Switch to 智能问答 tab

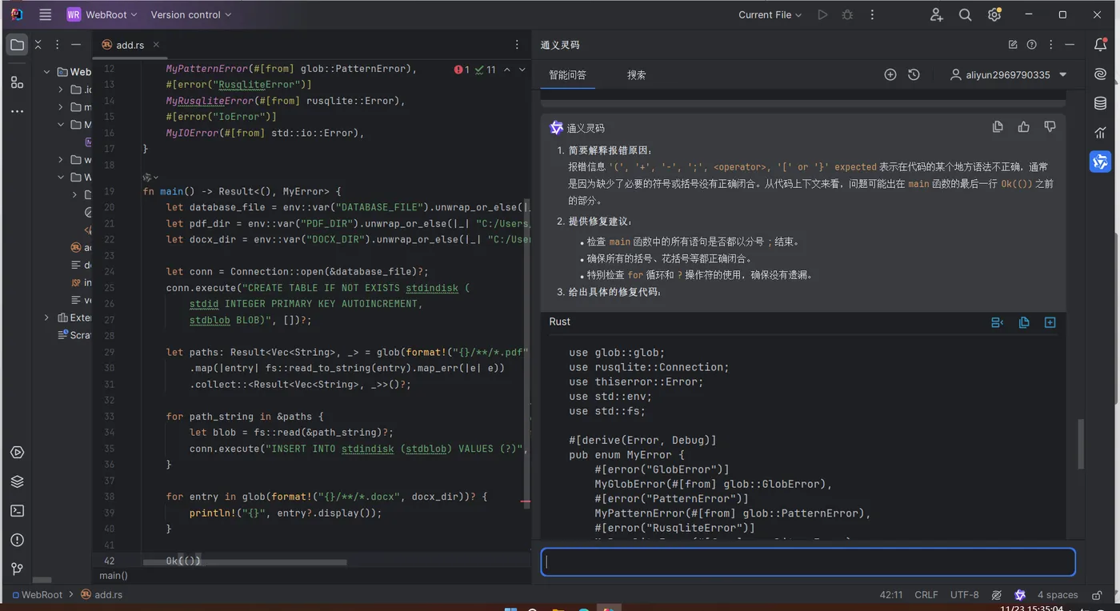click(567, 75)
